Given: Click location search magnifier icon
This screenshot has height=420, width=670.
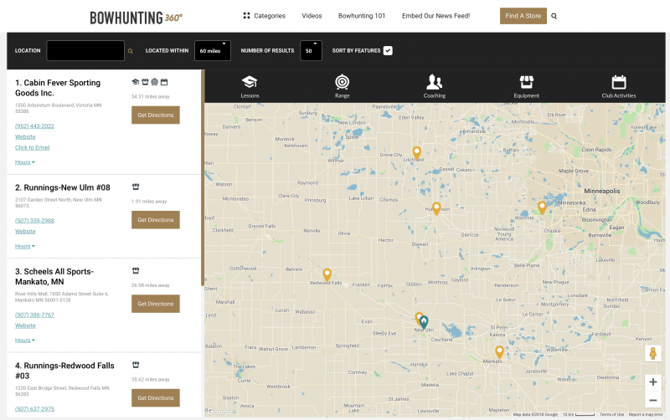Looking at the screenshot, I should [131, 51].
